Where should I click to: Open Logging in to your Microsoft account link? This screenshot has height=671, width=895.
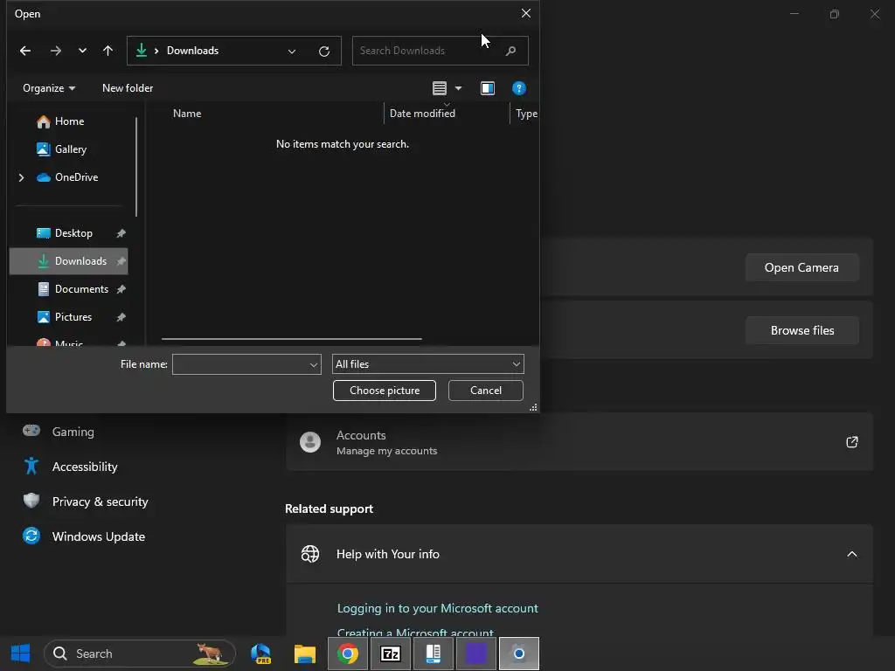pyautogui.click(x=437, y=608)
